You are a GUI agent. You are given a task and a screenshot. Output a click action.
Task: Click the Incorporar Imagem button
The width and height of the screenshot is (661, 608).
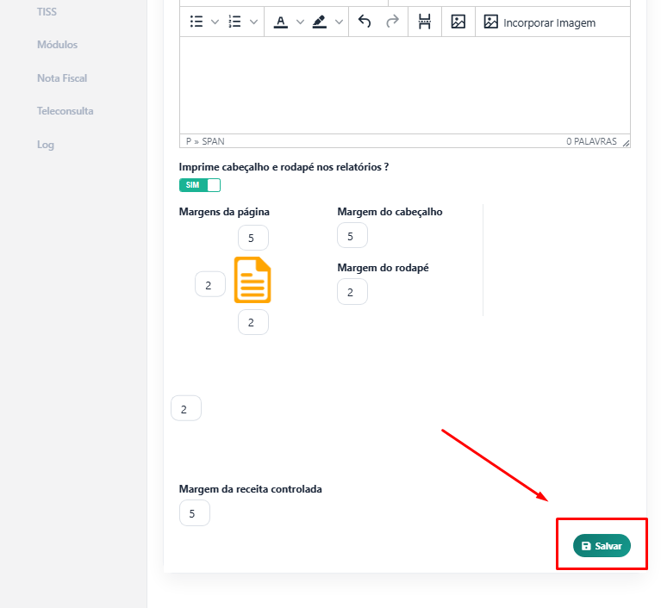pyautogui.click(x=539, y=22)
